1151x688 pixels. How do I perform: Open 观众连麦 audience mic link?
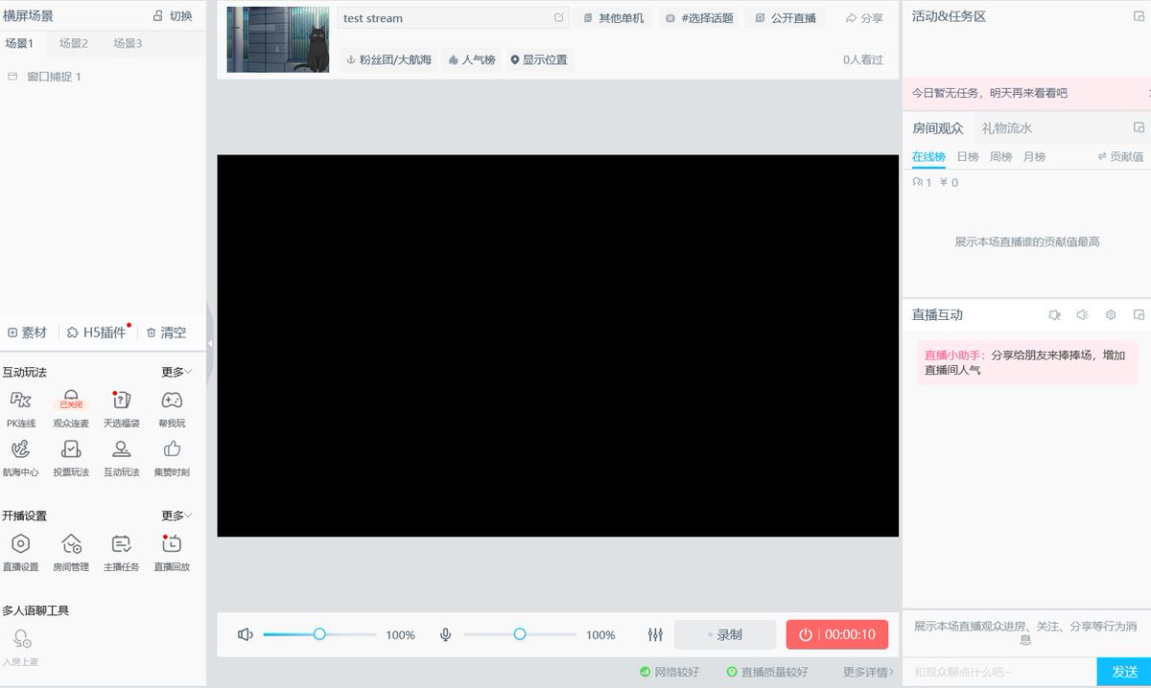point(71,408)
